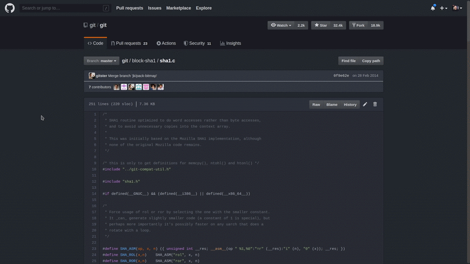Open Explore in top navigation
470x264 pixels.
pos(204,8)
